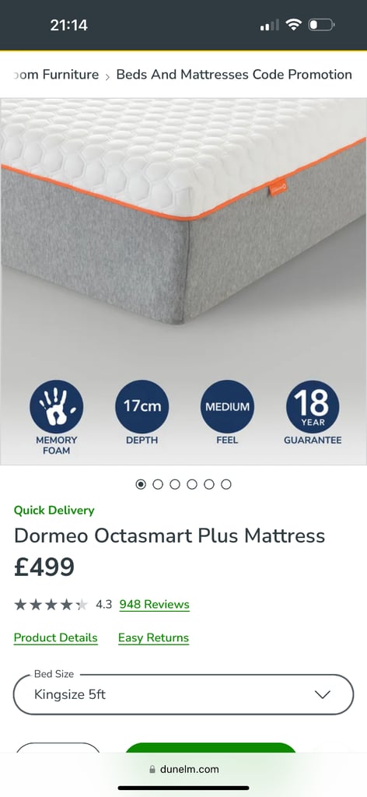Open the Bed Size dropdown
The image size is (367, 797).
183,694
